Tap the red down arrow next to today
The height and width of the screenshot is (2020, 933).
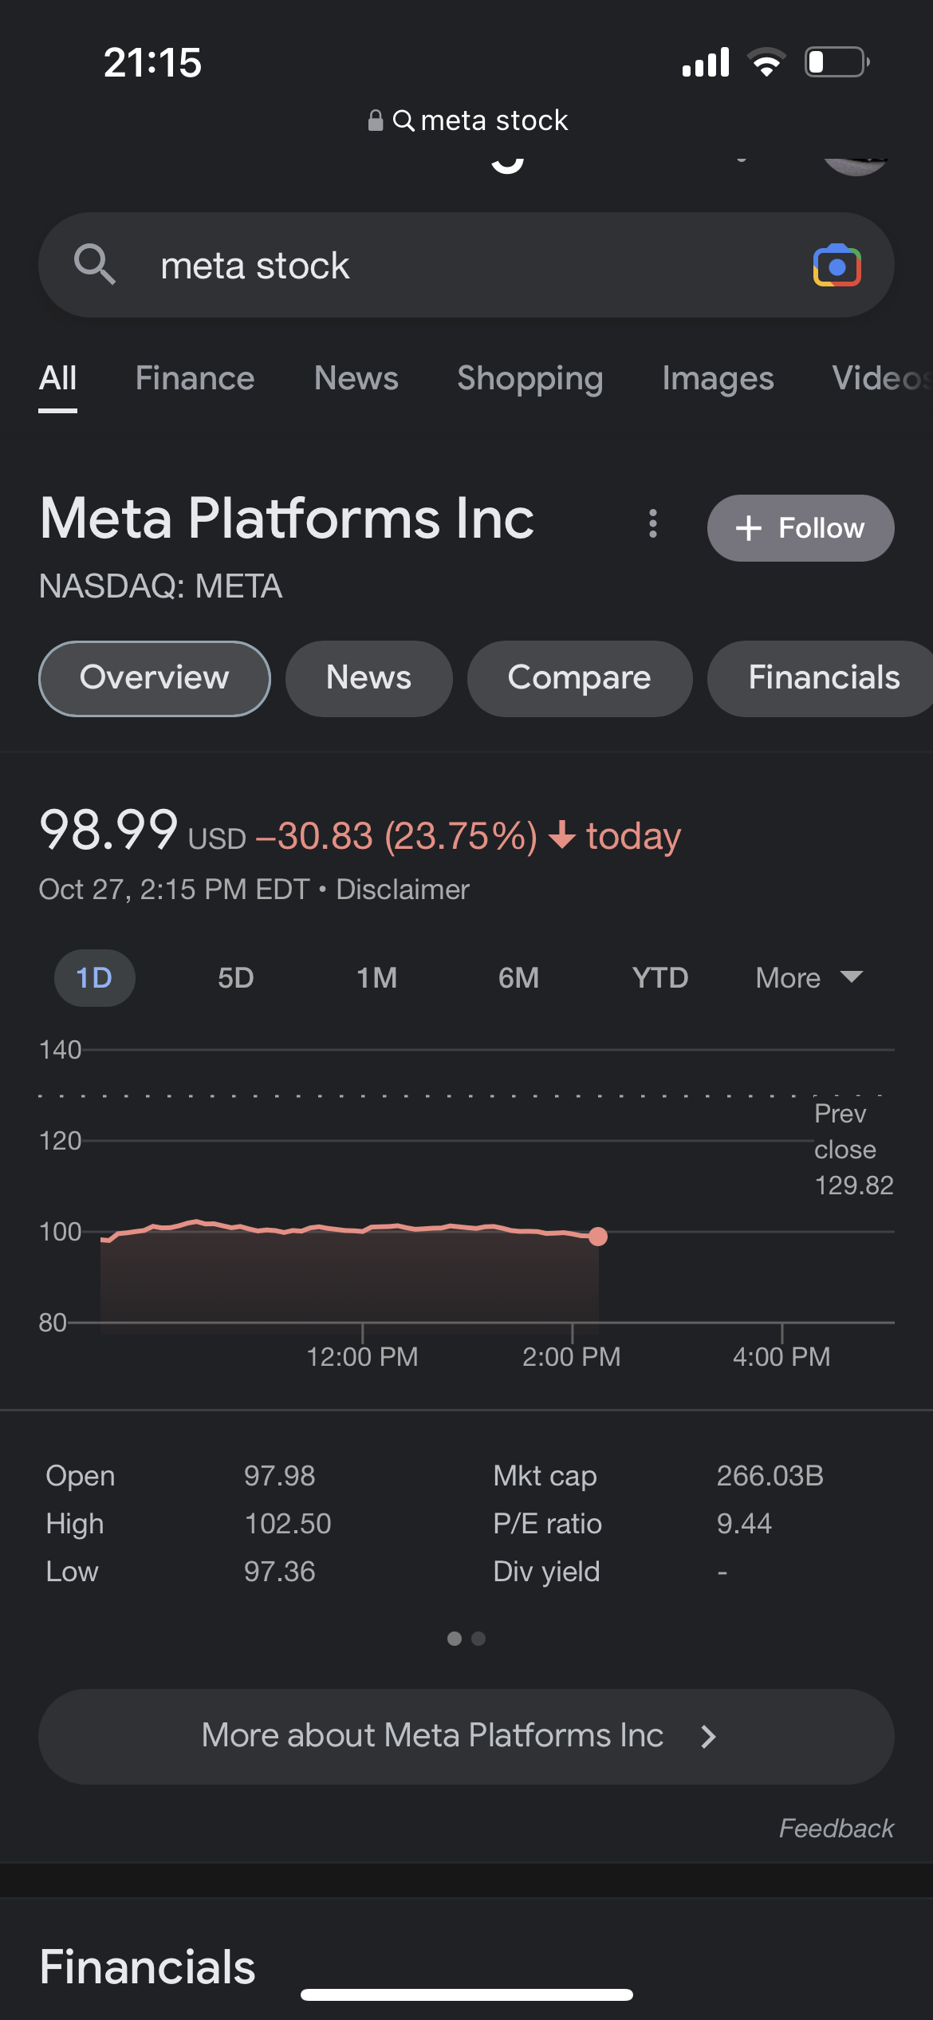click(562, 834)
